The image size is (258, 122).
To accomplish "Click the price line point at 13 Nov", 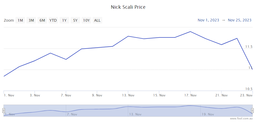I will (128, 36).
